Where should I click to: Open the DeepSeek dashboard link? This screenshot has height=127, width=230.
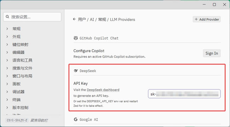pyautogui.click(x=103, y=90)
